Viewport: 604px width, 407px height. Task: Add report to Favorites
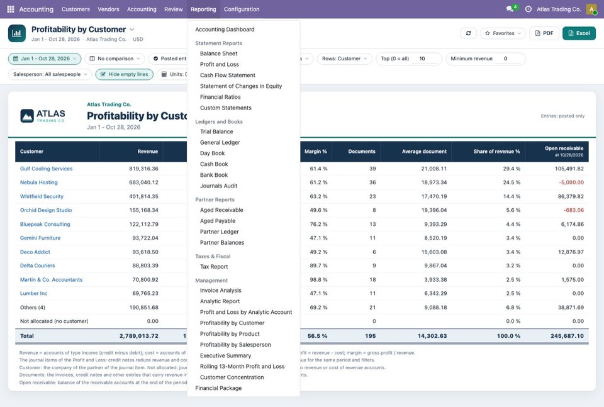pyautogui.click(x=503, y=33)
